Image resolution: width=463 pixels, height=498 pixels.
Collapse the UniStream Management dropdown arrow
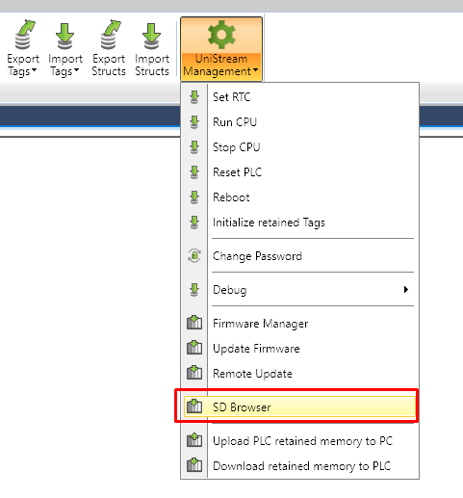[x=255, y=69]
